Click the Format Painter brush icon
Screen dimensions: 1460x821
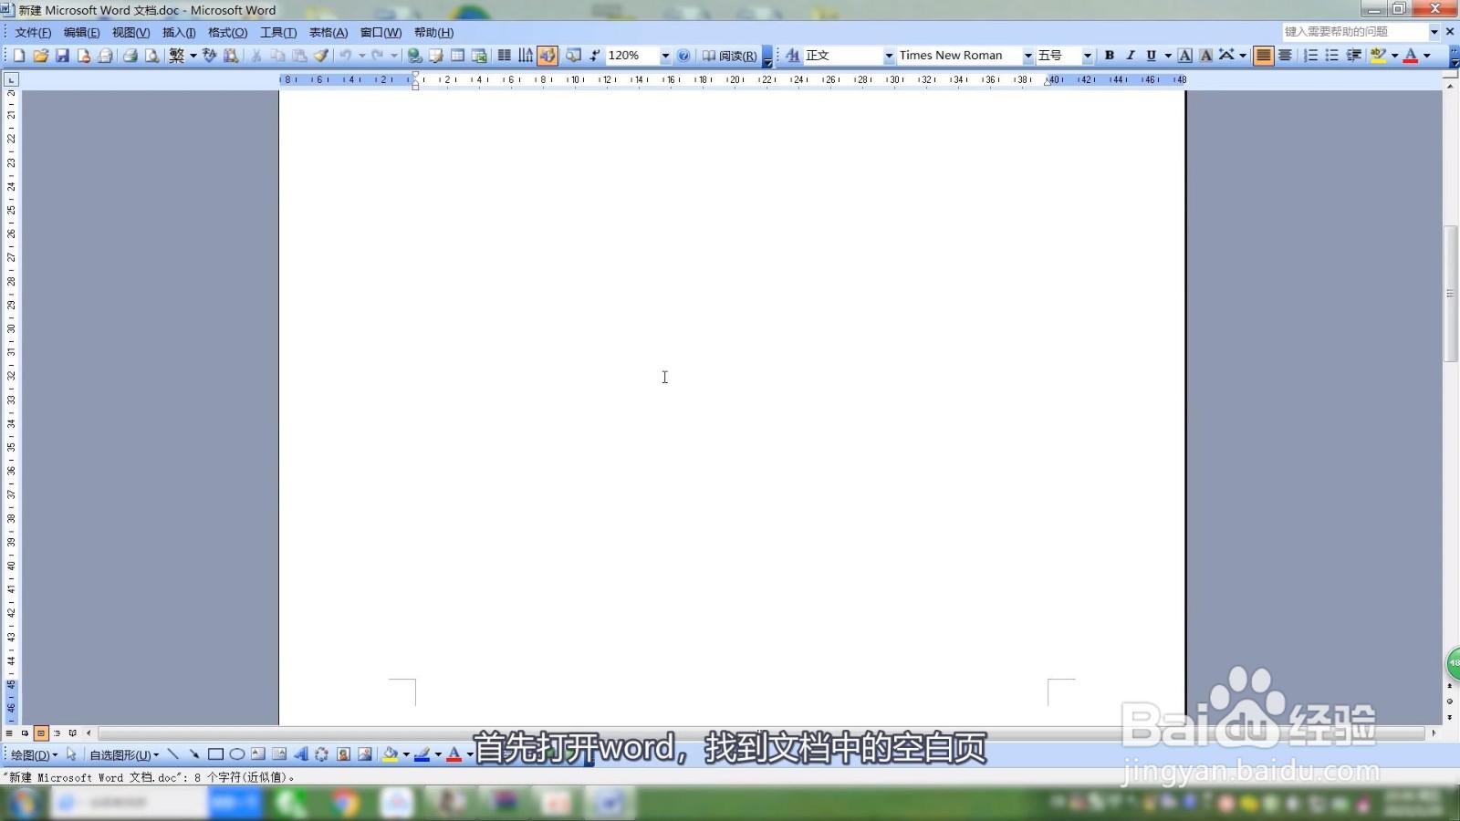point(321,56)
